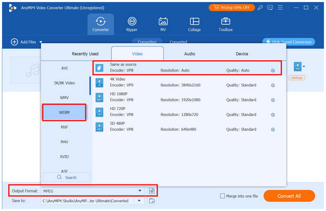Toggle High Speed Conversion
Screen dimensions: 326x211
(x=289, y=42)
